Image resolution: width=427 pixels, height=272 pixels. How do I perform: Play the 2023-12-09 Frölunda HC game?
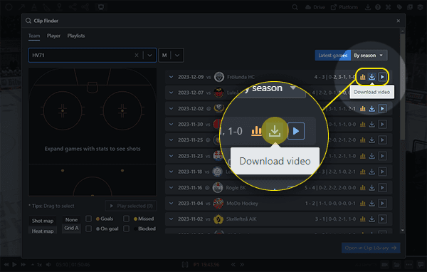tap(382, 77)
